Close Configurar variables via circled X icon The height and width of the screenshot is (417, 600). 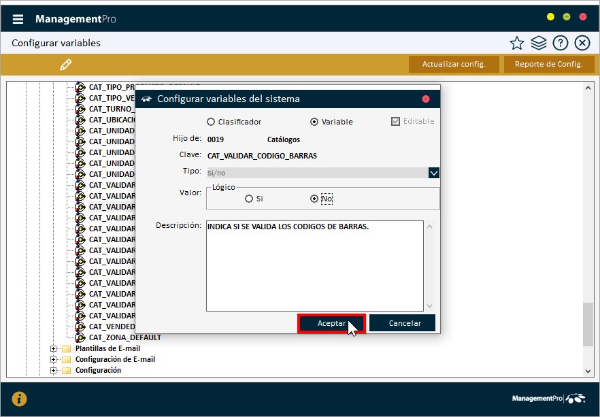(582, 44)
